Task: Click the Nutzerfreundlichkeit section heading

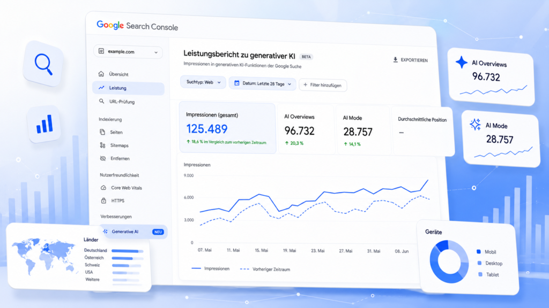Action: tap(120, 175)
